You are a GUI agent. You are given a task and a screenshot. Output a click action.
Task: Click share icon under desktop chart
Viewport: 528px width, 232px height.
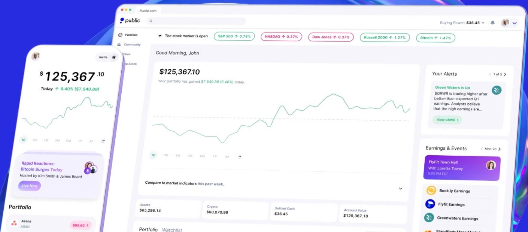240,156
